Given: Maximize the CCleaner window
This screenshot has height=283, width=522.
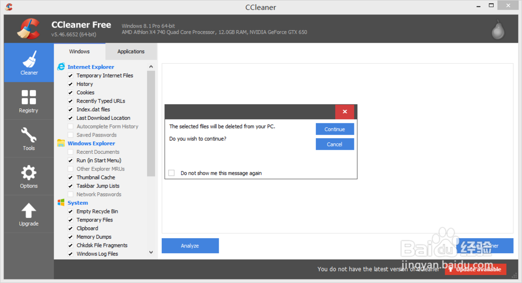Looking at the screenshot, I should coord(491,5).
